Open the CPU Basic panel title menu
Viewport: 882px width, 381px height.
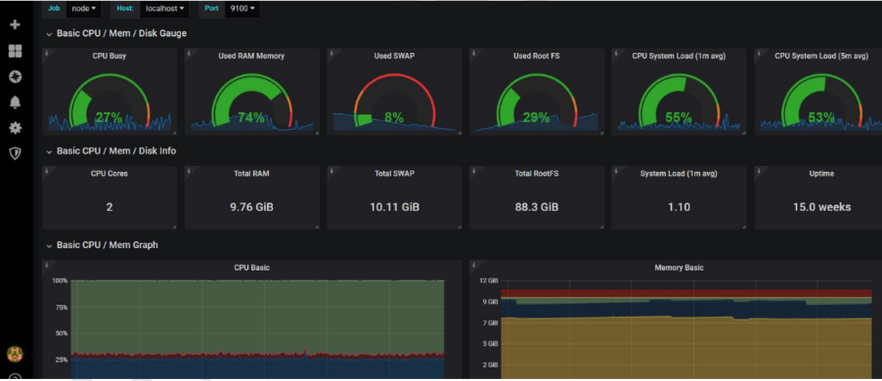pos(251,268)
